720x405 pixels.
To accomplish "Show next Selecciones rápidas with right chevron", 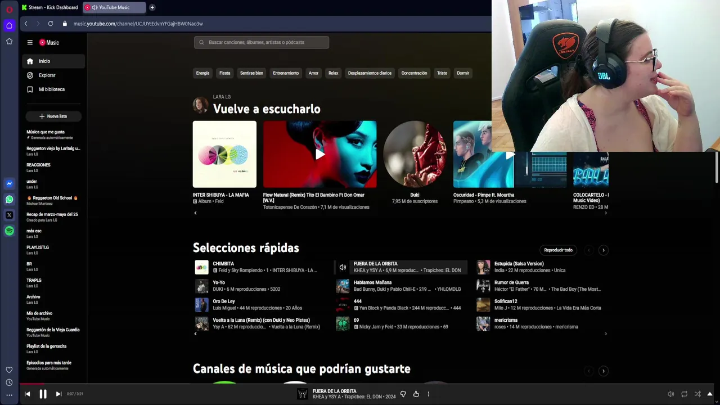I will pyautogui.click(x=604, y=250).
